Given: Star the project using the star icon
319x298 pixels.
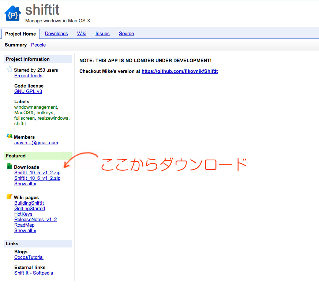Looking at the screenshot, I should pyautogui.click(x=10, y=70).
